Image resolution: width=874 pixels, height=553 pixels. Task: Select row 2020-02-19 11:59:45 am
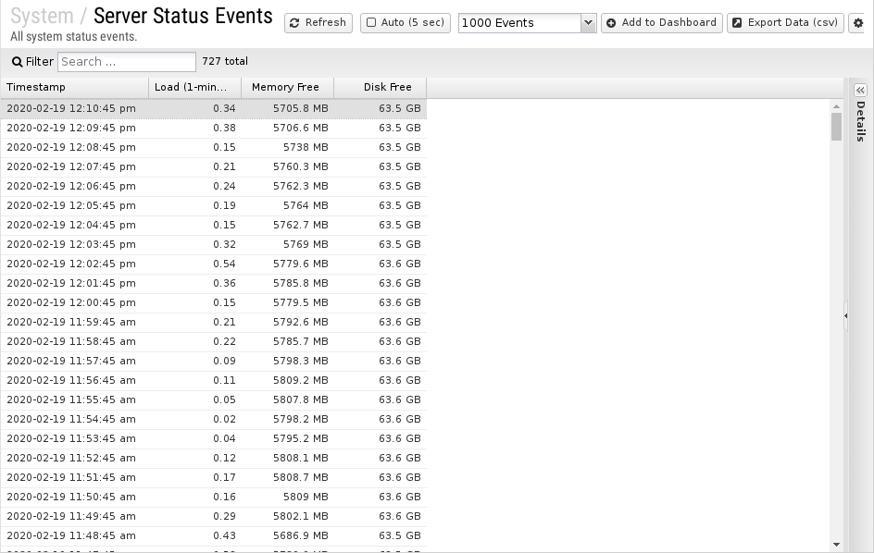(214, 323)
